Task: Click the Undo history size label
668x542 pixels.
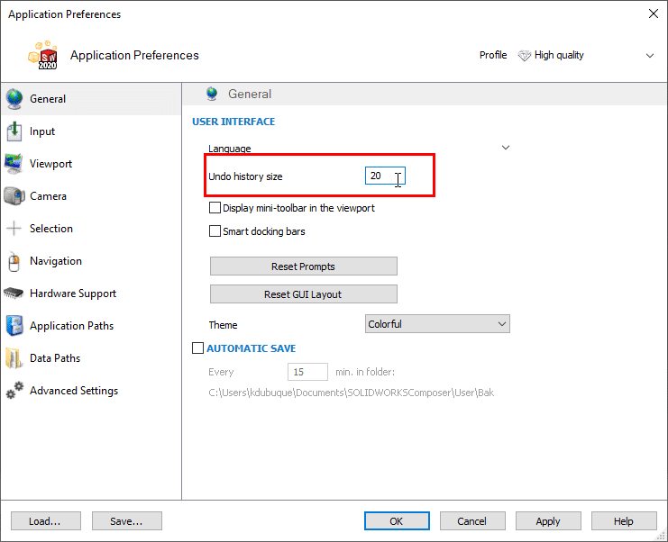Action: (x=245, y=176)
